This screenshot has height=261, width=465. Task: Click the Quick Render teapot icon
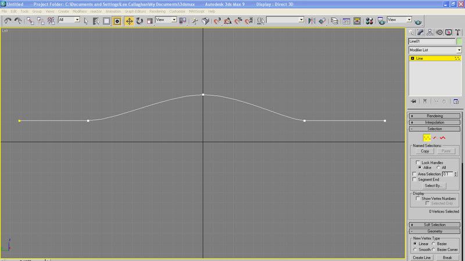(418, 22)
